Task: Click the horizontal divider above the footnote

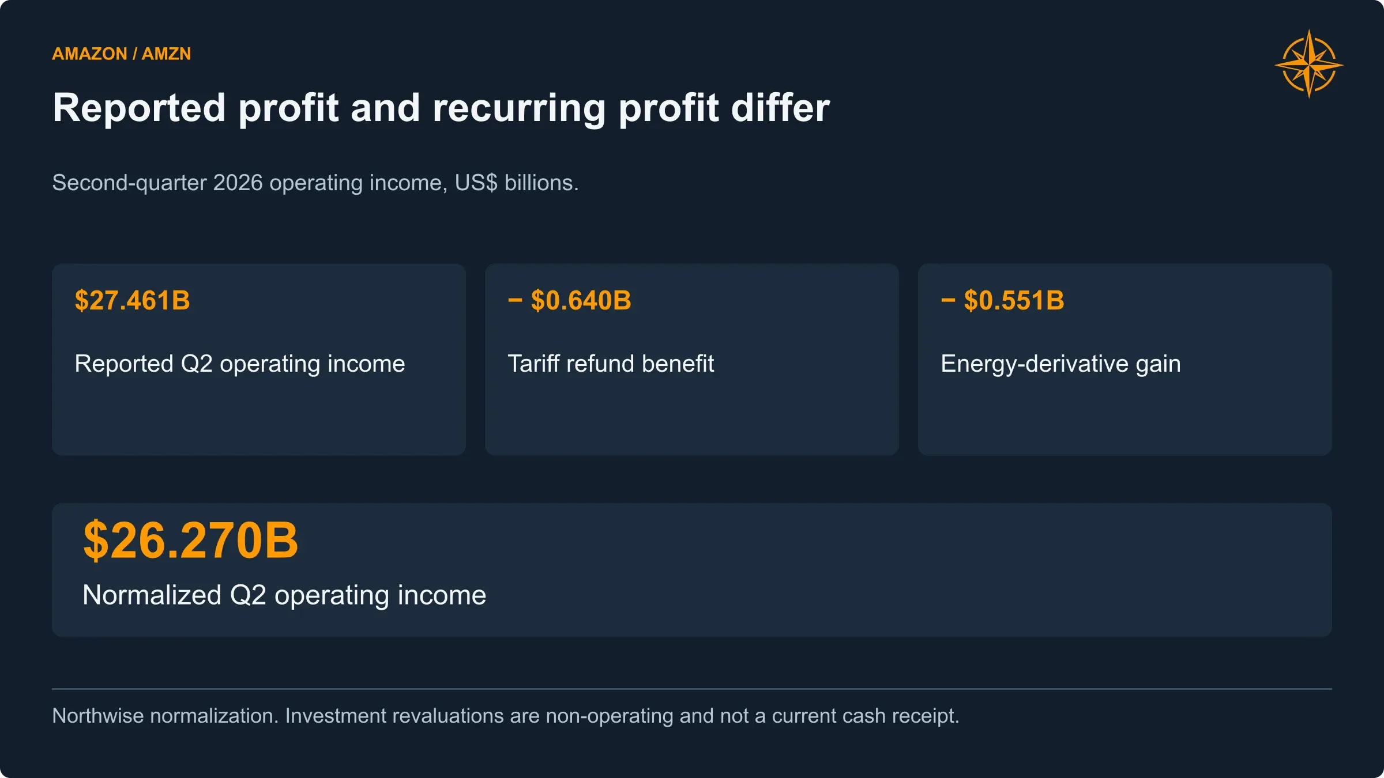Action: point(692,689)
